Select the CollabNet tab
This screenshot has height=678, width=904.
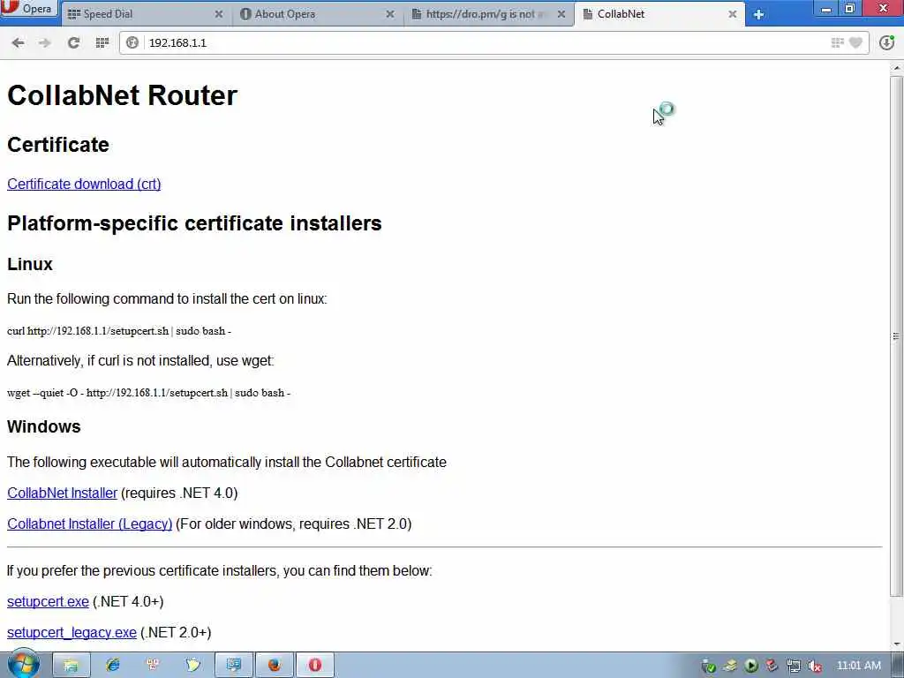659,14
